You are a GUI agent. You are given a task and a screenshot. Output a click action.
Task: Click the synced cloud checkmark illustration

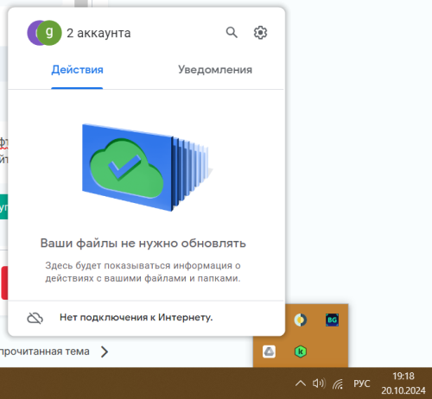[147, 168]
